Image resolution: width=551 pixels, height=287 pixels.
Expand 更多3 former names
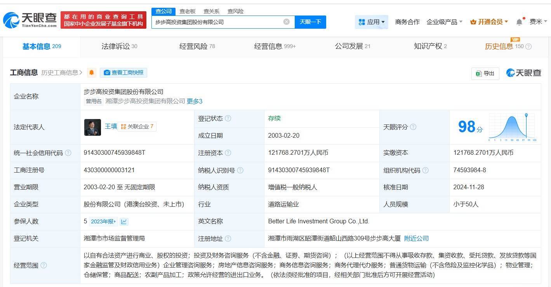[195, 101]
